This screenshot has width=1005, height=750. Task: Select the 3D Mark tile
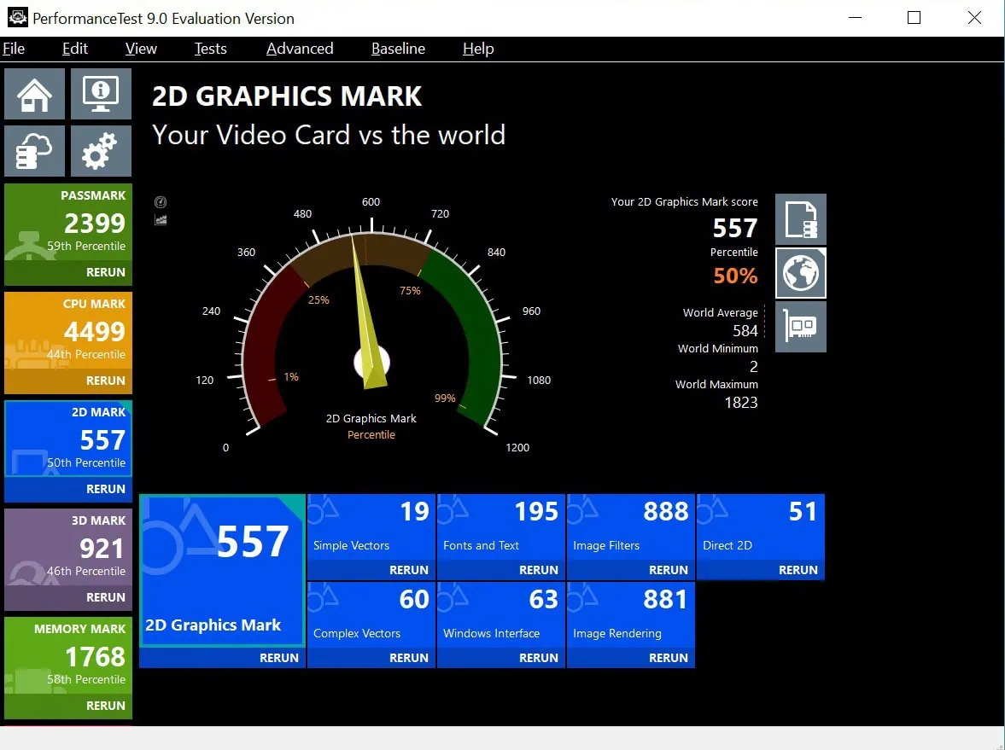pos(68,549)
